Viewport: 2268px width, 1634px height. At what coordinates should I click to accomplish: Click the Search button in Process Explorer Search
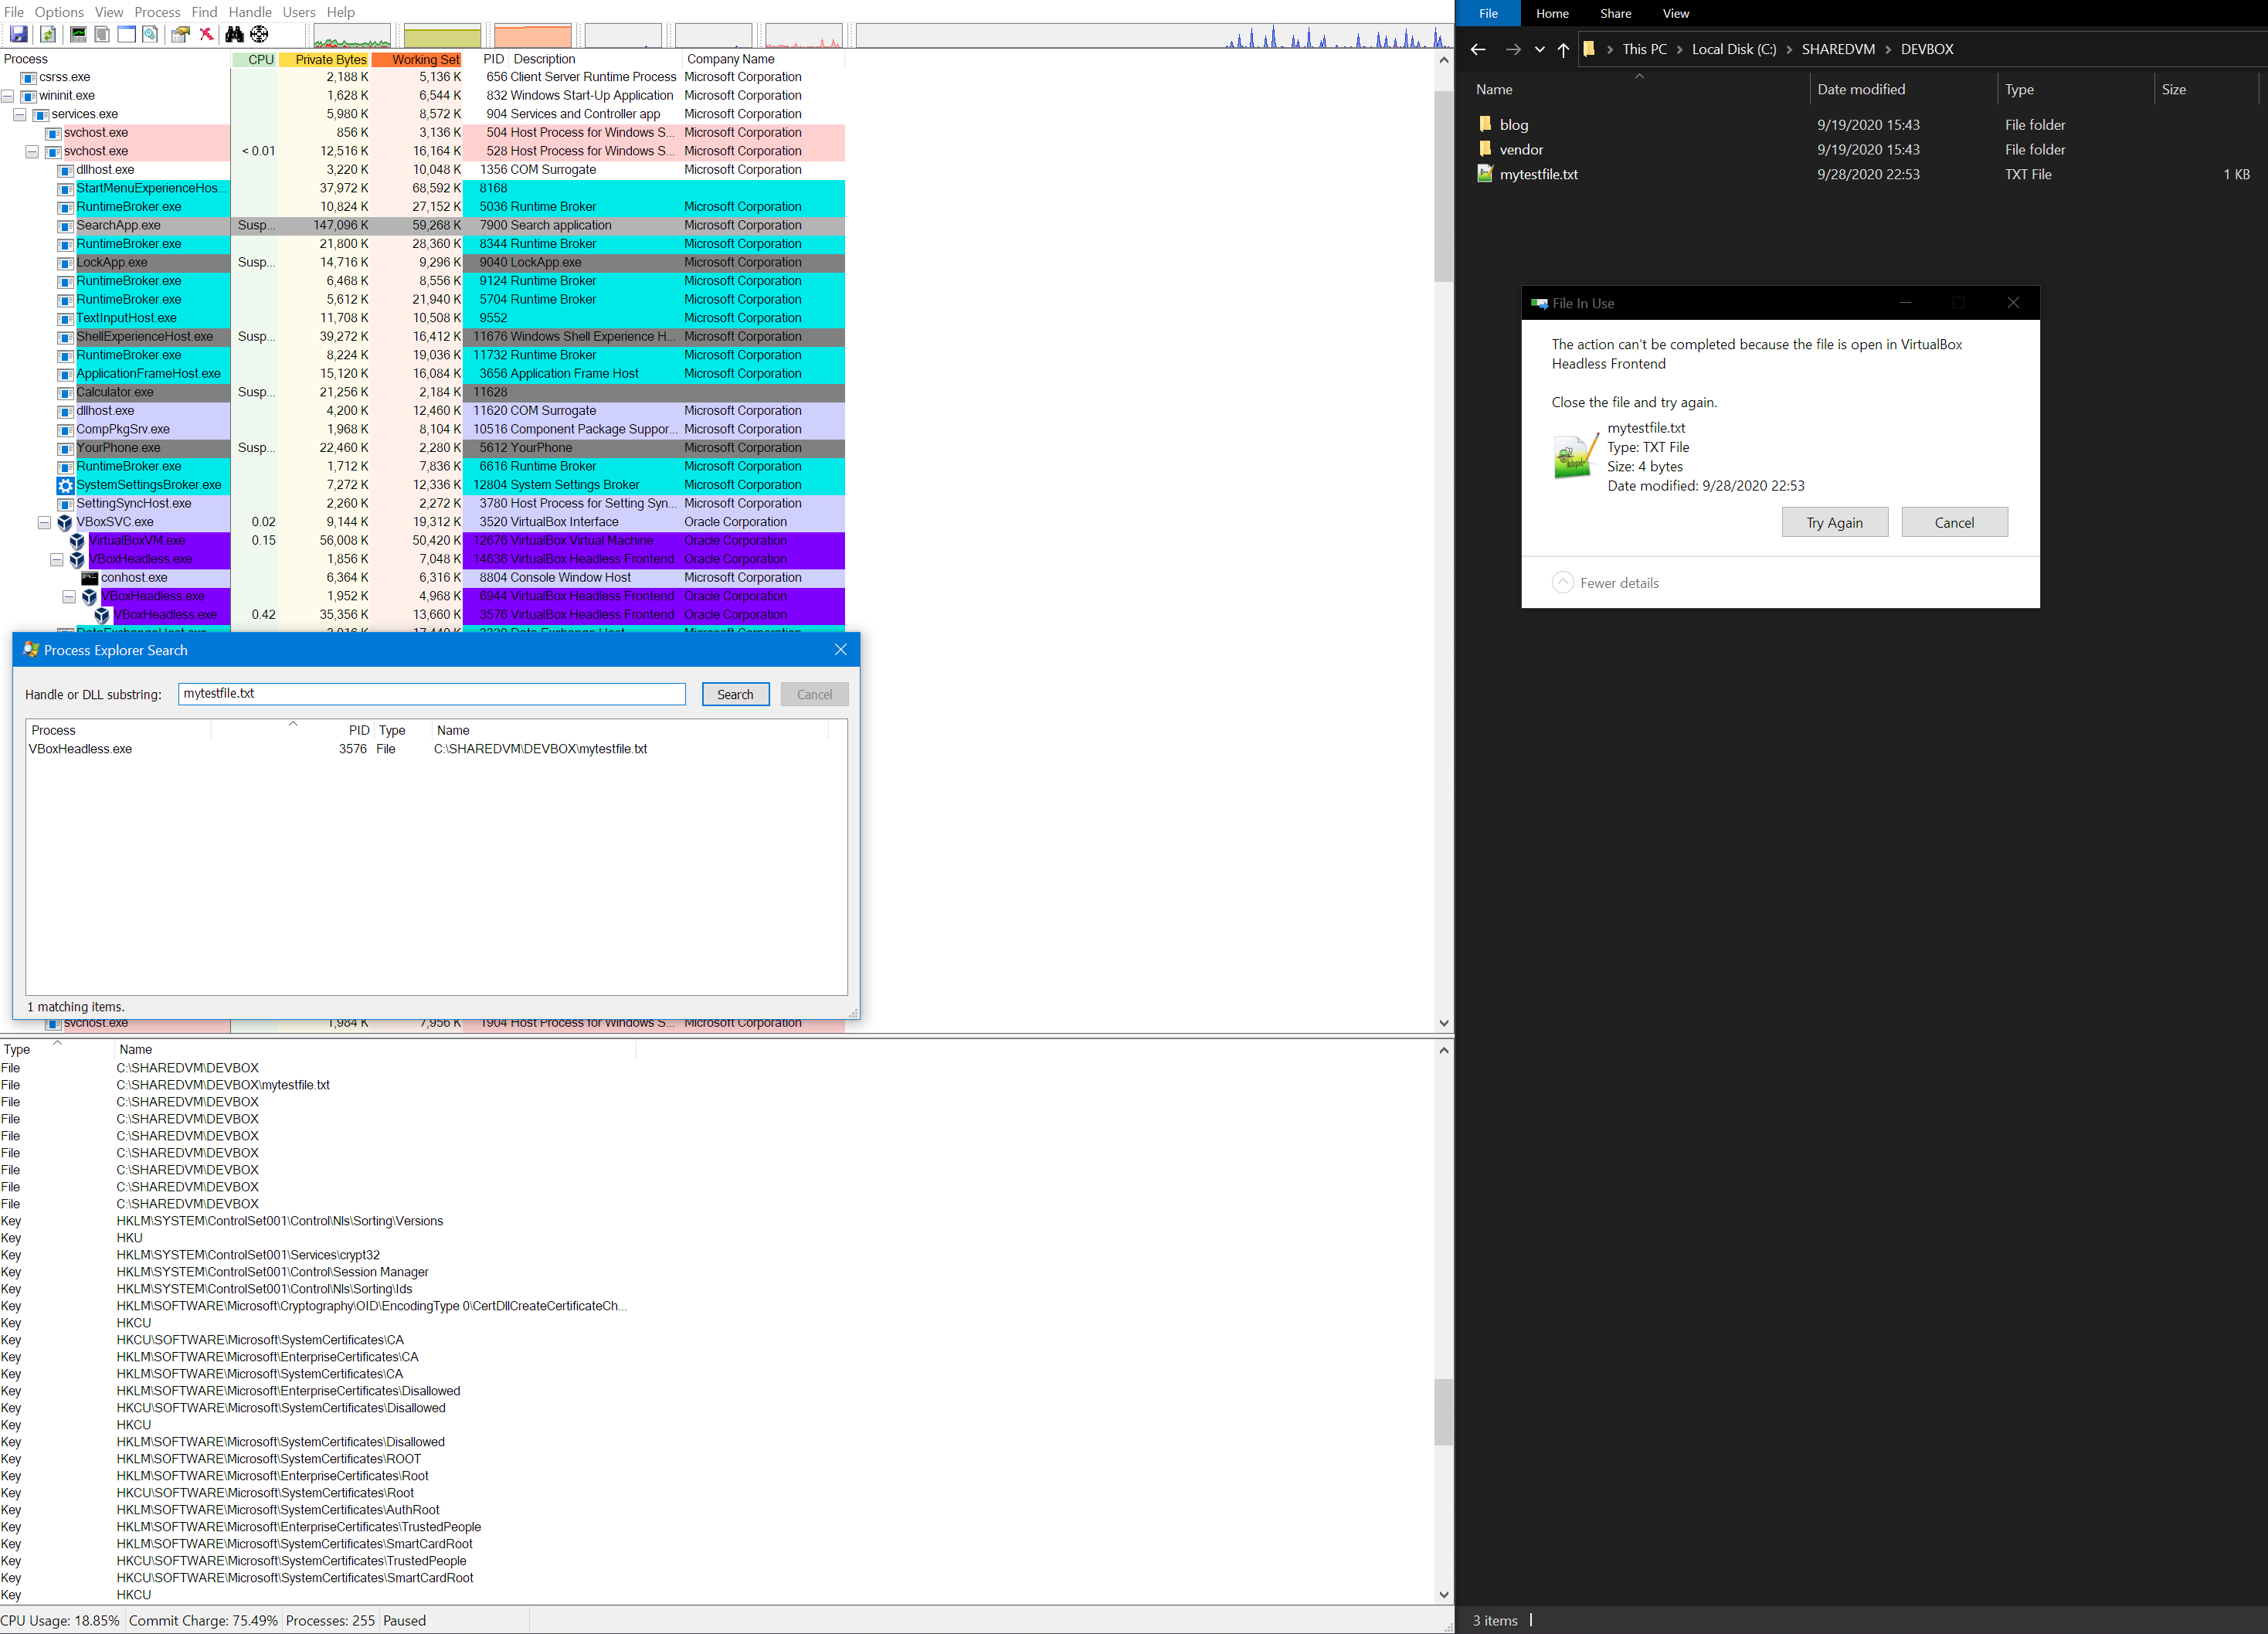coord(735,694)
